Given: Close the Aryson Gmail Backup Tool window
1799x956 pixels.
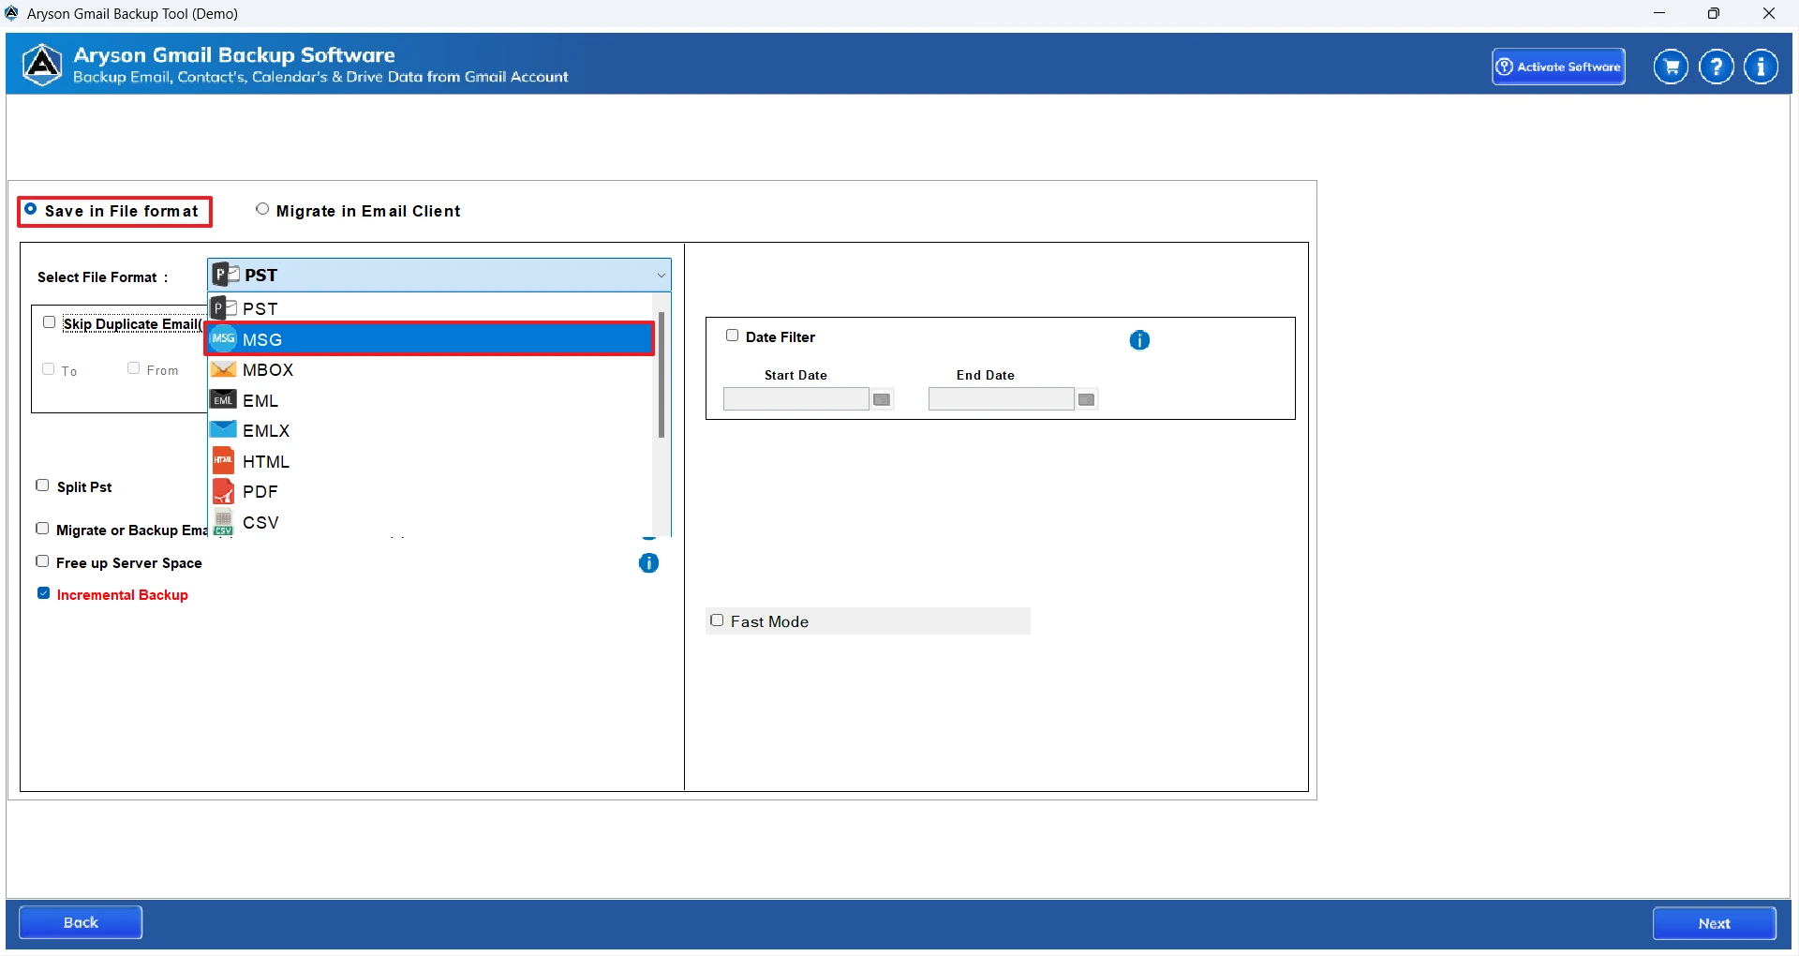Looking at the screenshot, I should pyautogui.click(x=1769, y=13).
